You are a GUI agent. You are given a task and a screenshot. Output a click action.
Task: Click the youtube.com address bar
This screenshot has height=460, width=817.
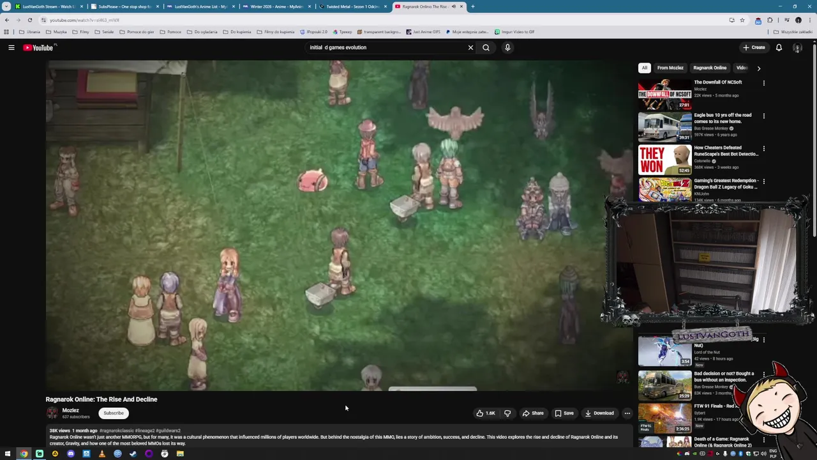coord(383,20)
